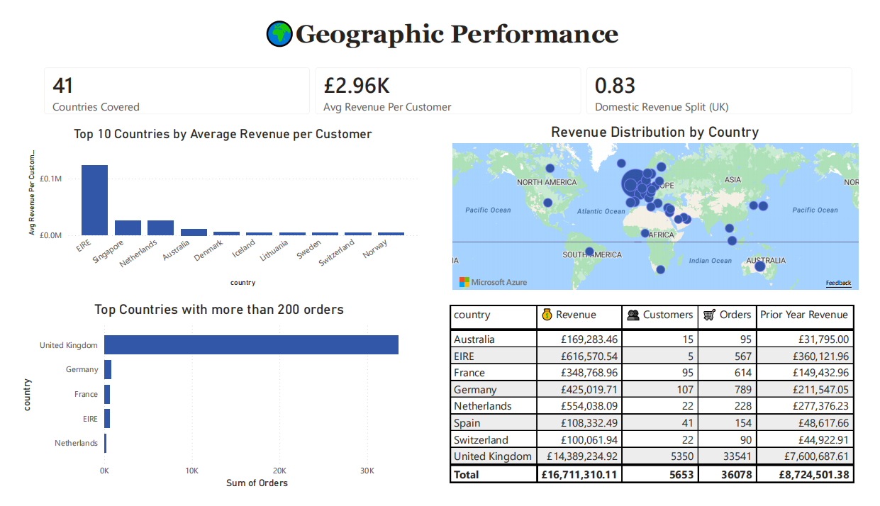Viewport: 880px width, 506px height.
Task: Click the bubble at the southern tip of Africa
Action: click(x=661, y=269)
